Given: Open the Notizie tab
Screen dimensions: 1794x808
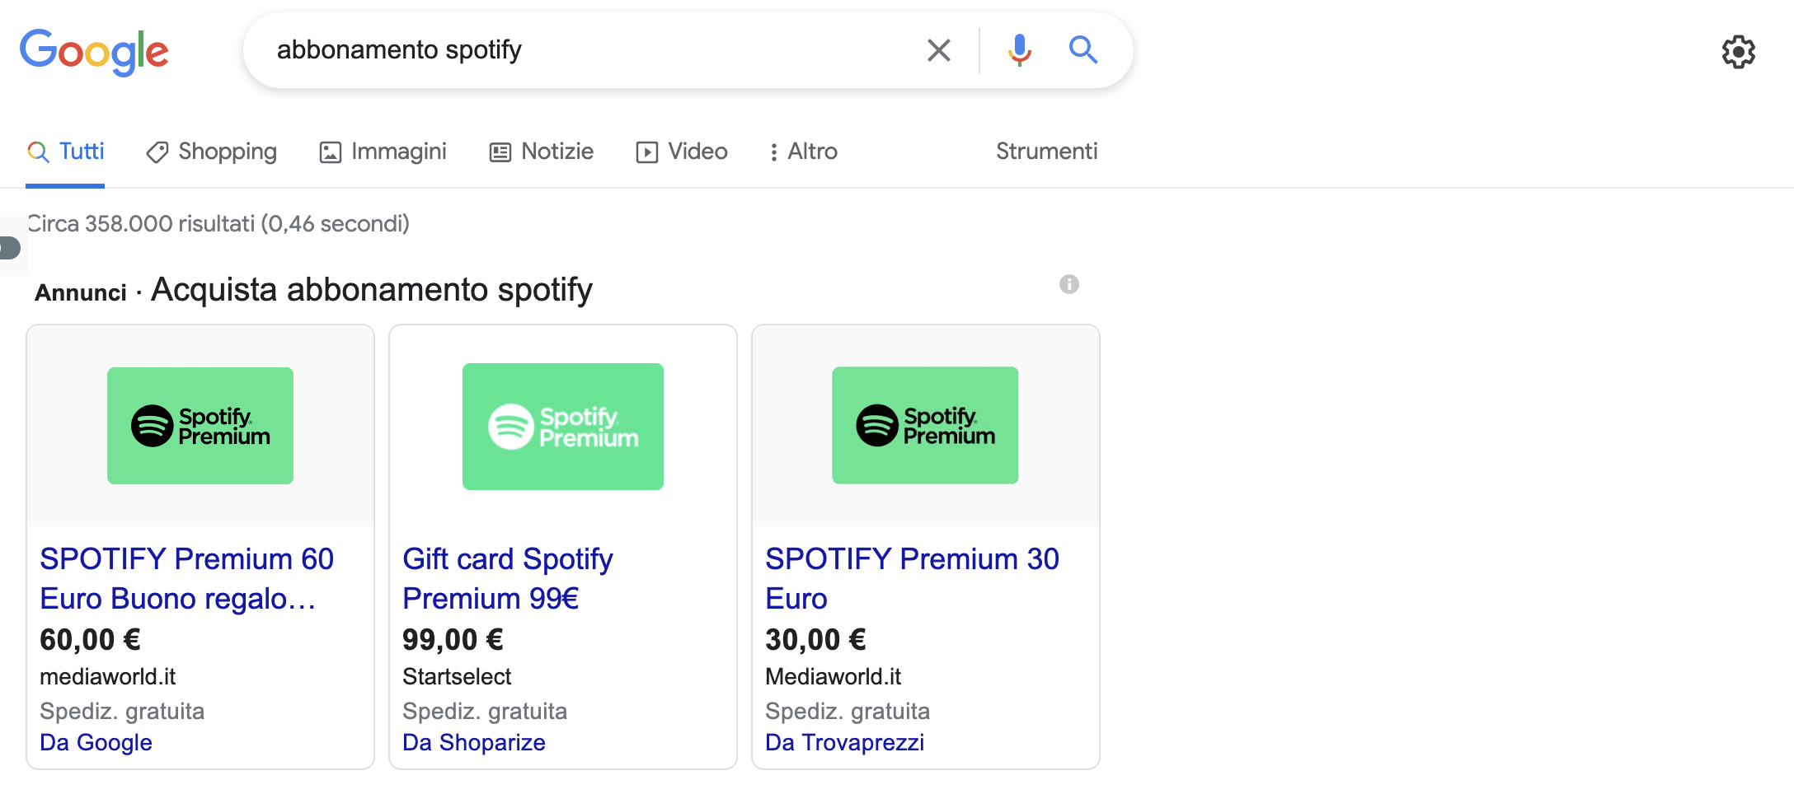Looking at the screenshot, I should 542,152.
